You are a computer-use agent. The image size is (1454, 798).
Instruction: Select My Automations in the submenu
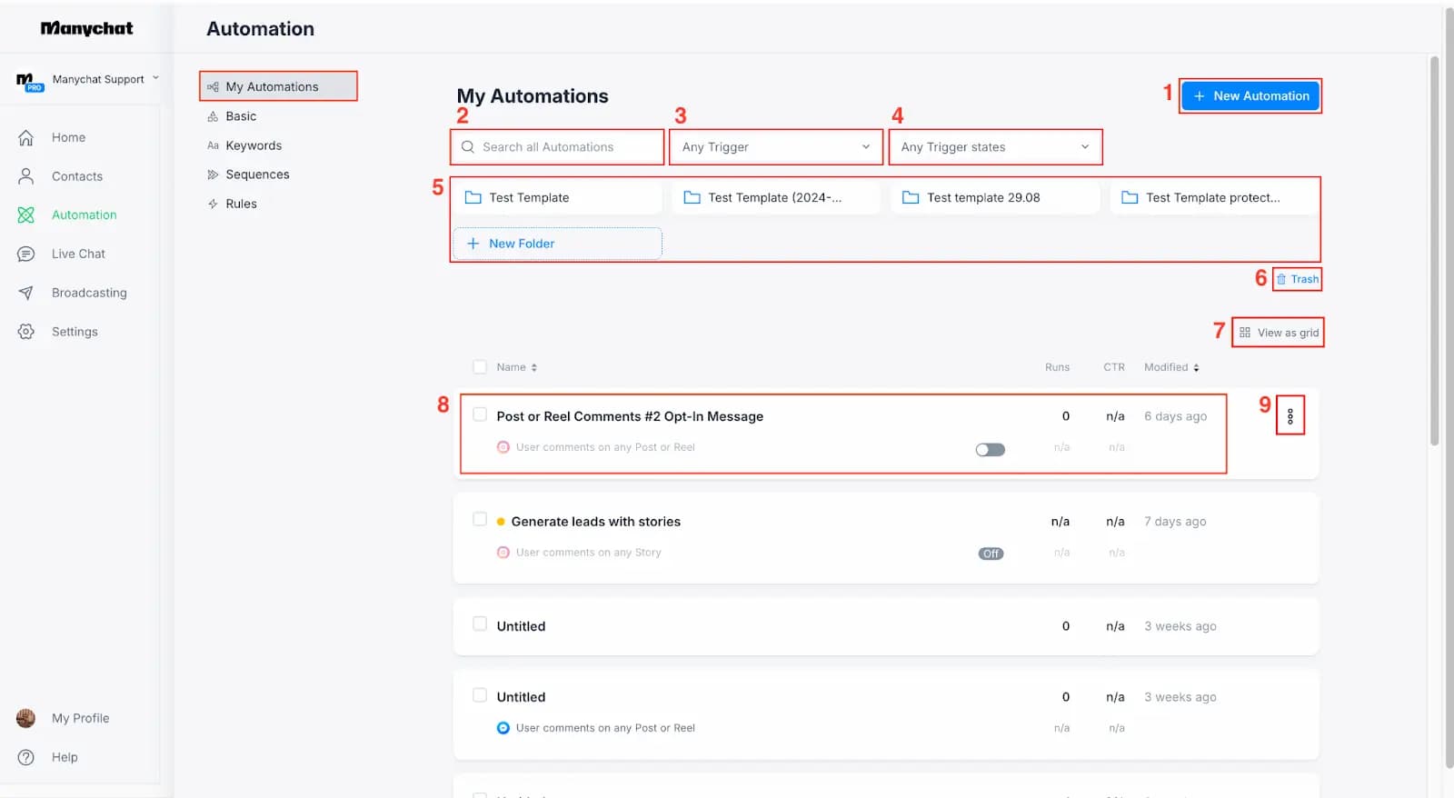[278, 86]
